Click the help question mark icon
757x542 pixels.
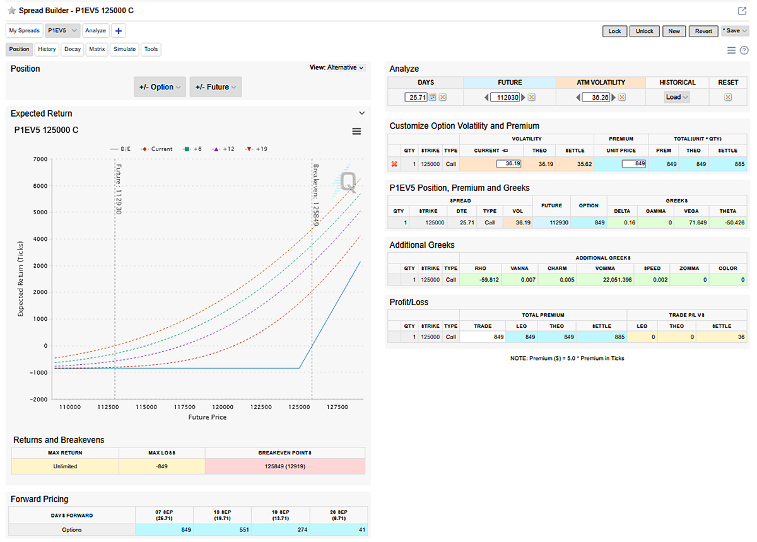coord(744,50)
